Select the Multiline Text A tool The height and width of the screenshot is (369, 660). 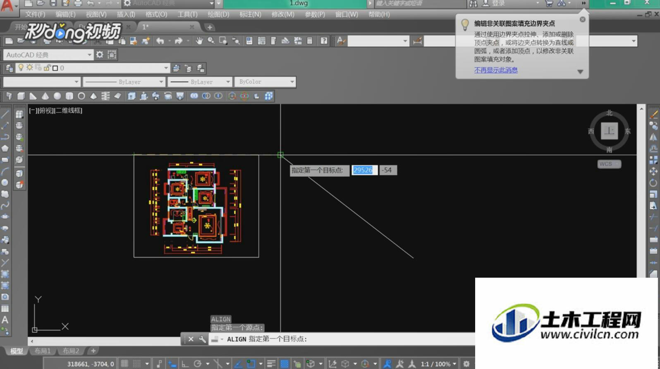tap(5, 320)
